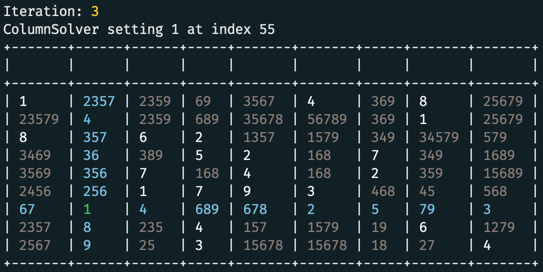Click the blue 2357 candidates cell
This screenshot has width=543, height=272.
(x=98, y=101)
